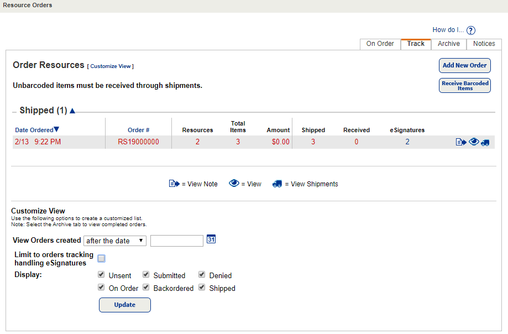Screen dimensions: 508x334
Task: Click the How do I... link
Action: (x=448, y=30)
